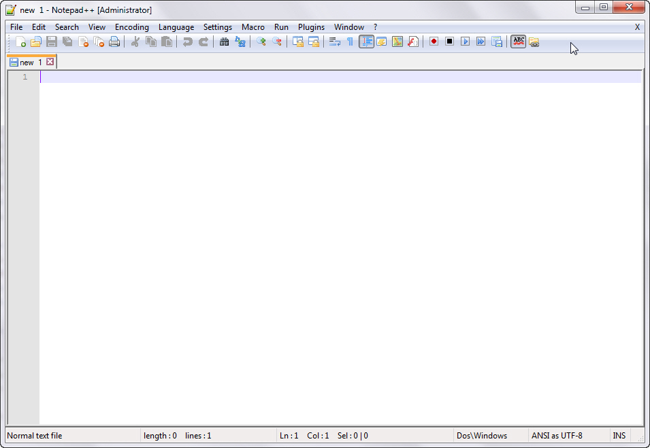
Task: Minimize the Notepad++ window
Action: pos(585,7)
